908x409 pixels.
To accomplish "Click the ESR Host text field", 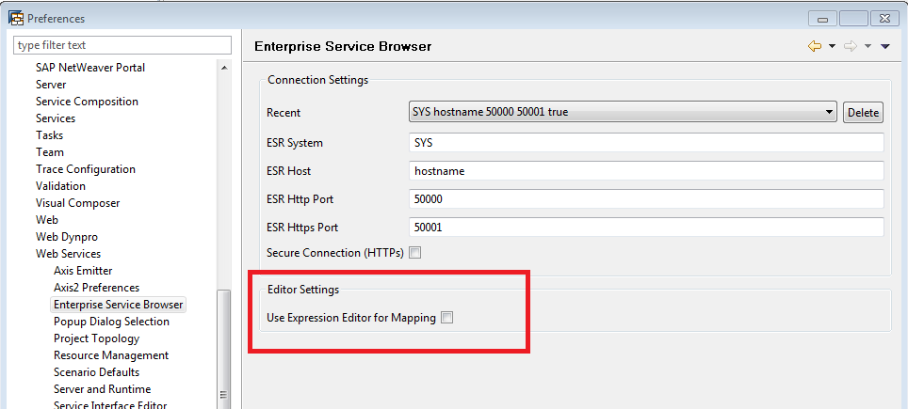I will click(x=646, y=171).
